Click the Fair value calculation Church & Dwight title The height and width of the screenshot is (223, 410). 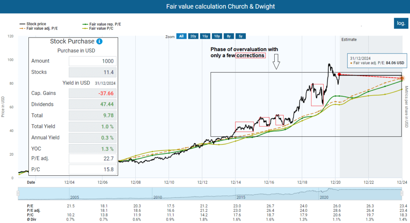221,6
